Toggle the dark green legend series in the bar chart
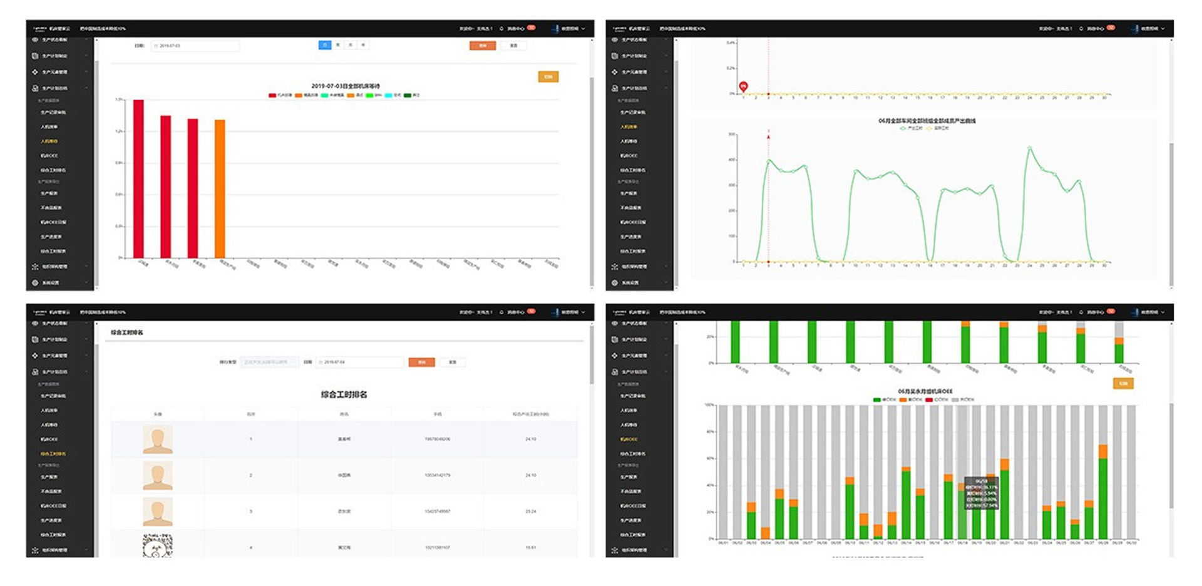 point(412,95)
